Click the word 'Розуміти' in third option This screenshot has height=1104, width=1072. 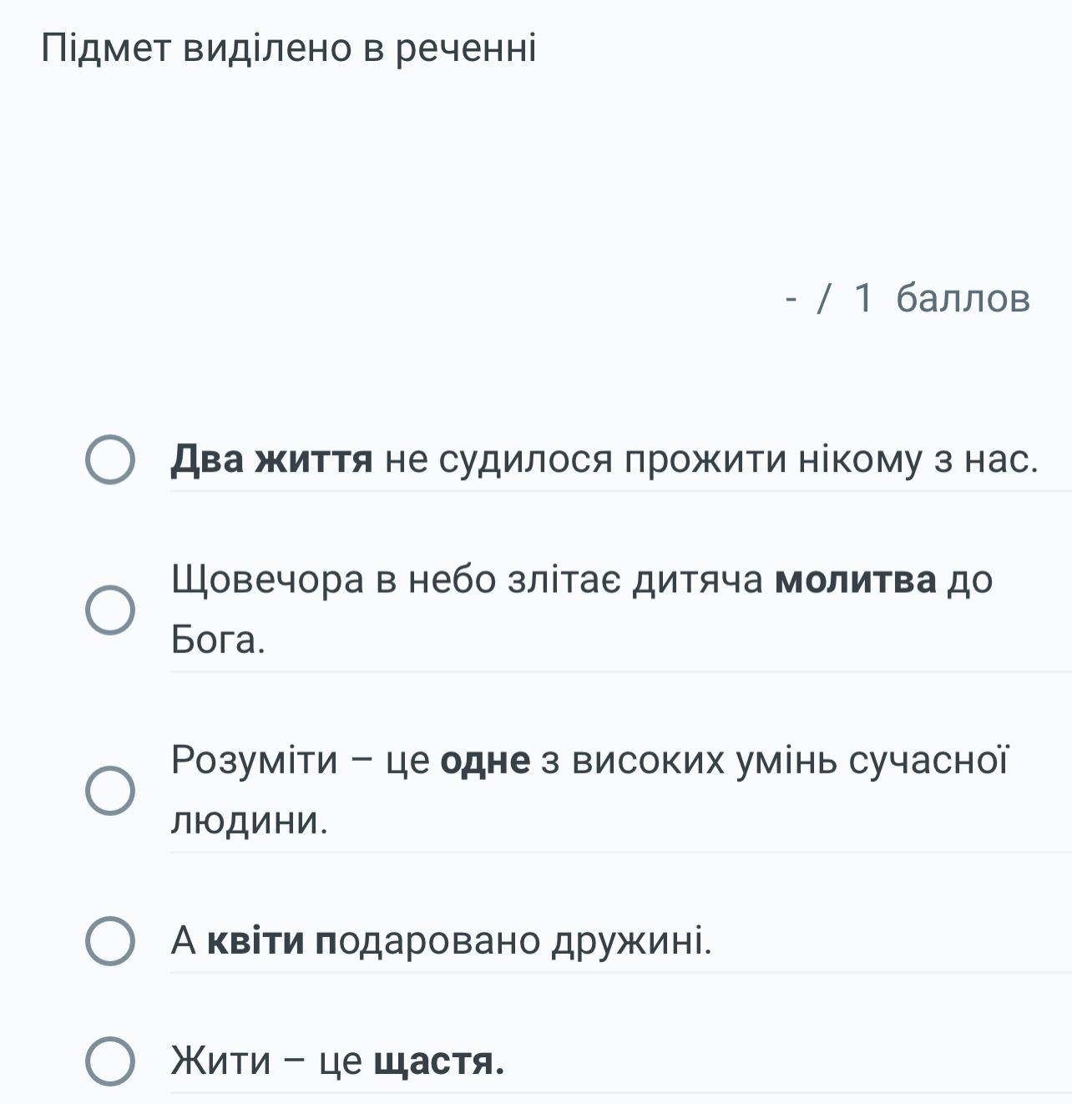point(255,760)
